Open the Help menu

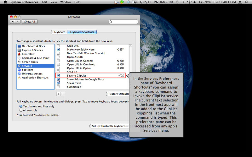(77, 2)
